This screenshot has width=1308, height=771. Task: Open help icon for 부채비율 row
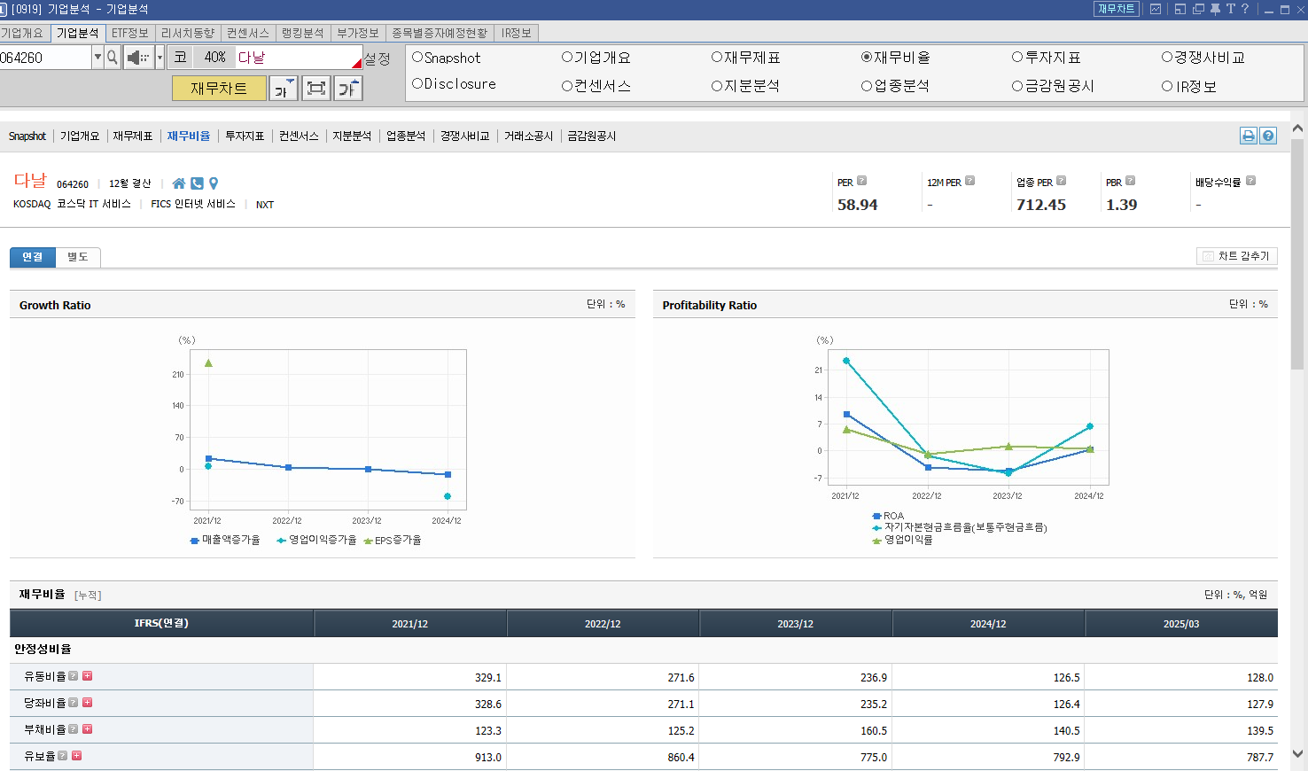(x=74, y=729)
